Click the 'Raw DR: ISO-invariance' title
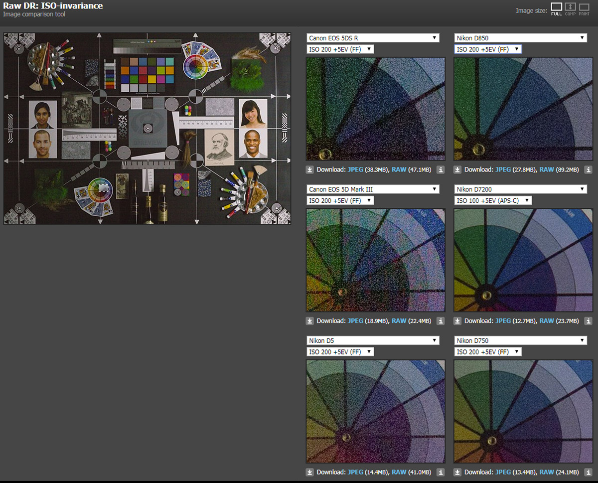 [x=53, y=6]
